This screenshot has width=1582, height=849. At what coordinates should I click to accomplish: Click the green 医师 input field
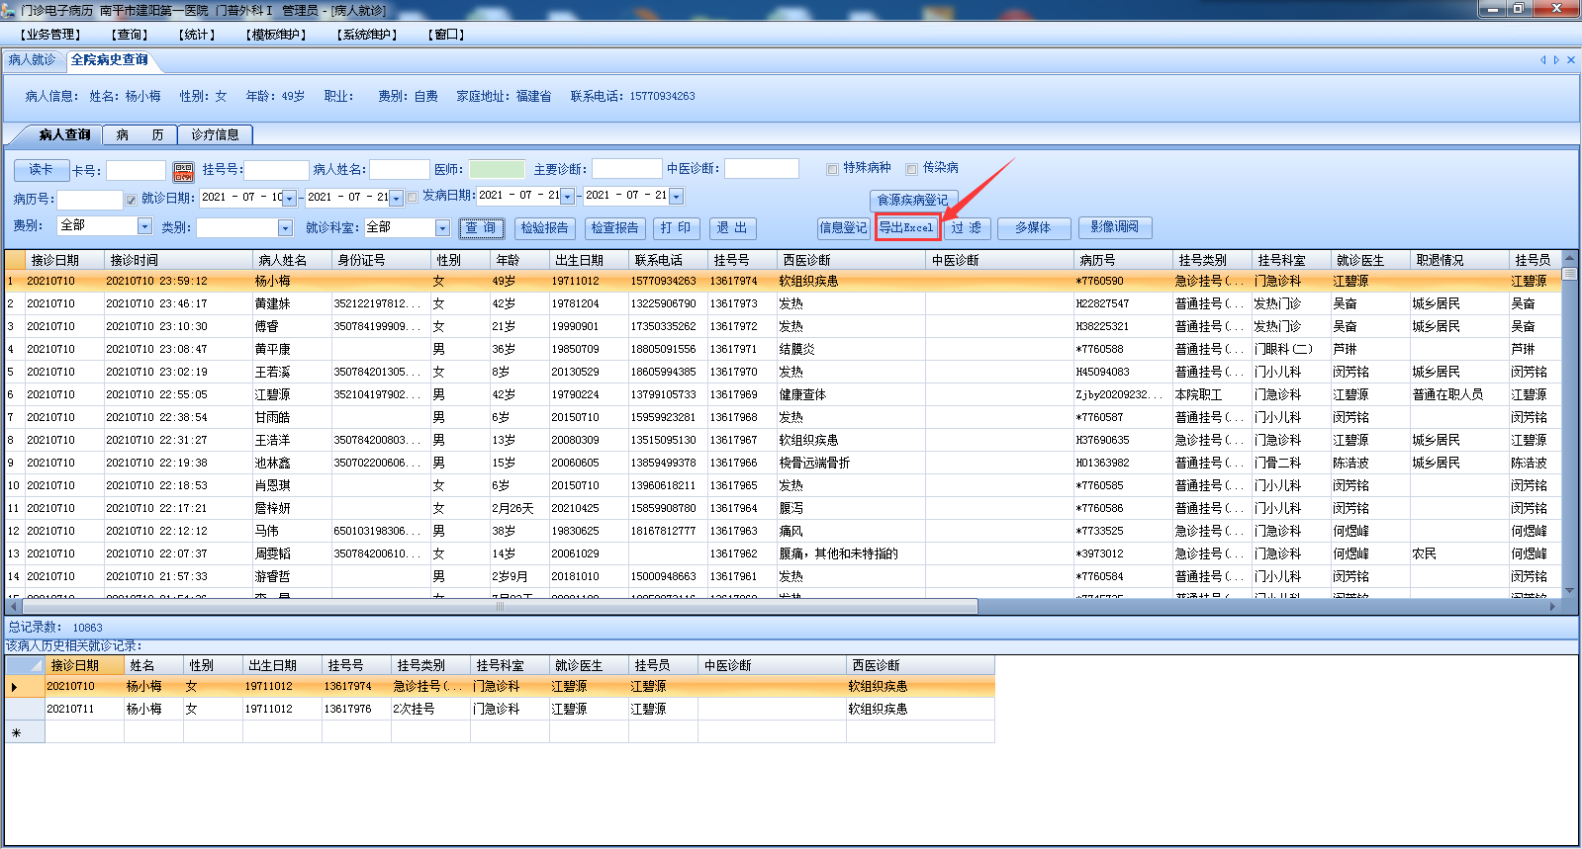pos(497,170)
